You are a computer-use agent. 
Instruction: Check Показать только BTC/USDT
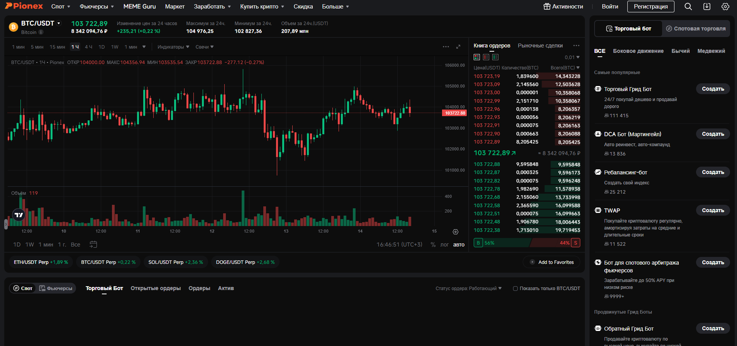coord(515,289)
